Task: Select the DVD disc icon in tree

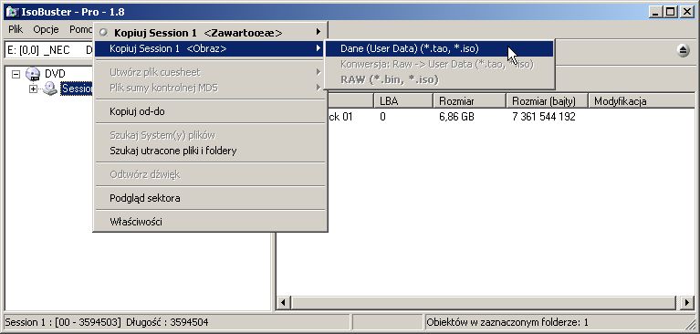Action: pos(33,74)
